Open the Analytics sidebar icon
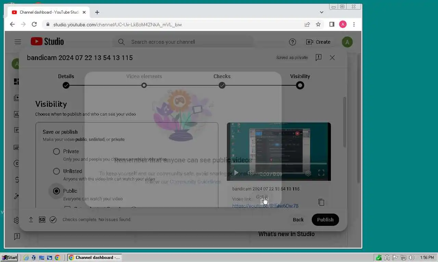The width and height of the screenshot is (438, 262). (x=16, y=114)
